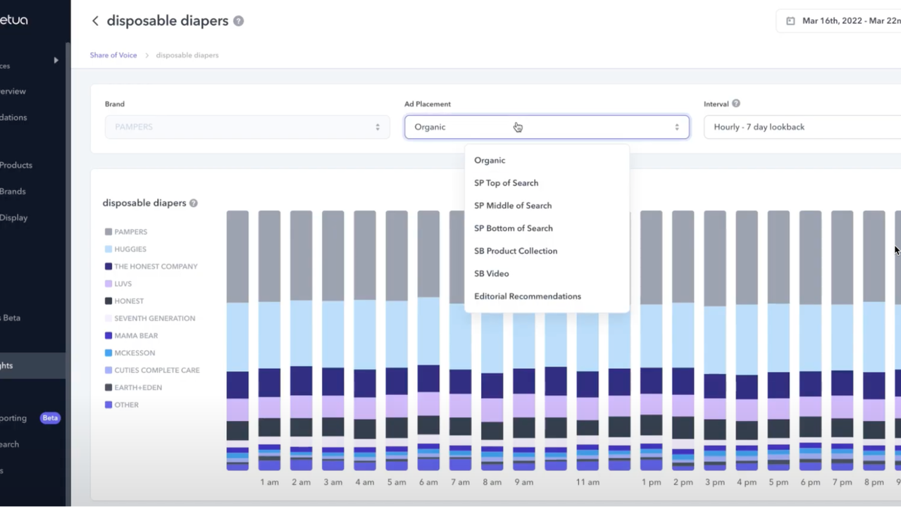
Task: Click the 1 am stacked bar in chart
Action: (x=269, y=338)
